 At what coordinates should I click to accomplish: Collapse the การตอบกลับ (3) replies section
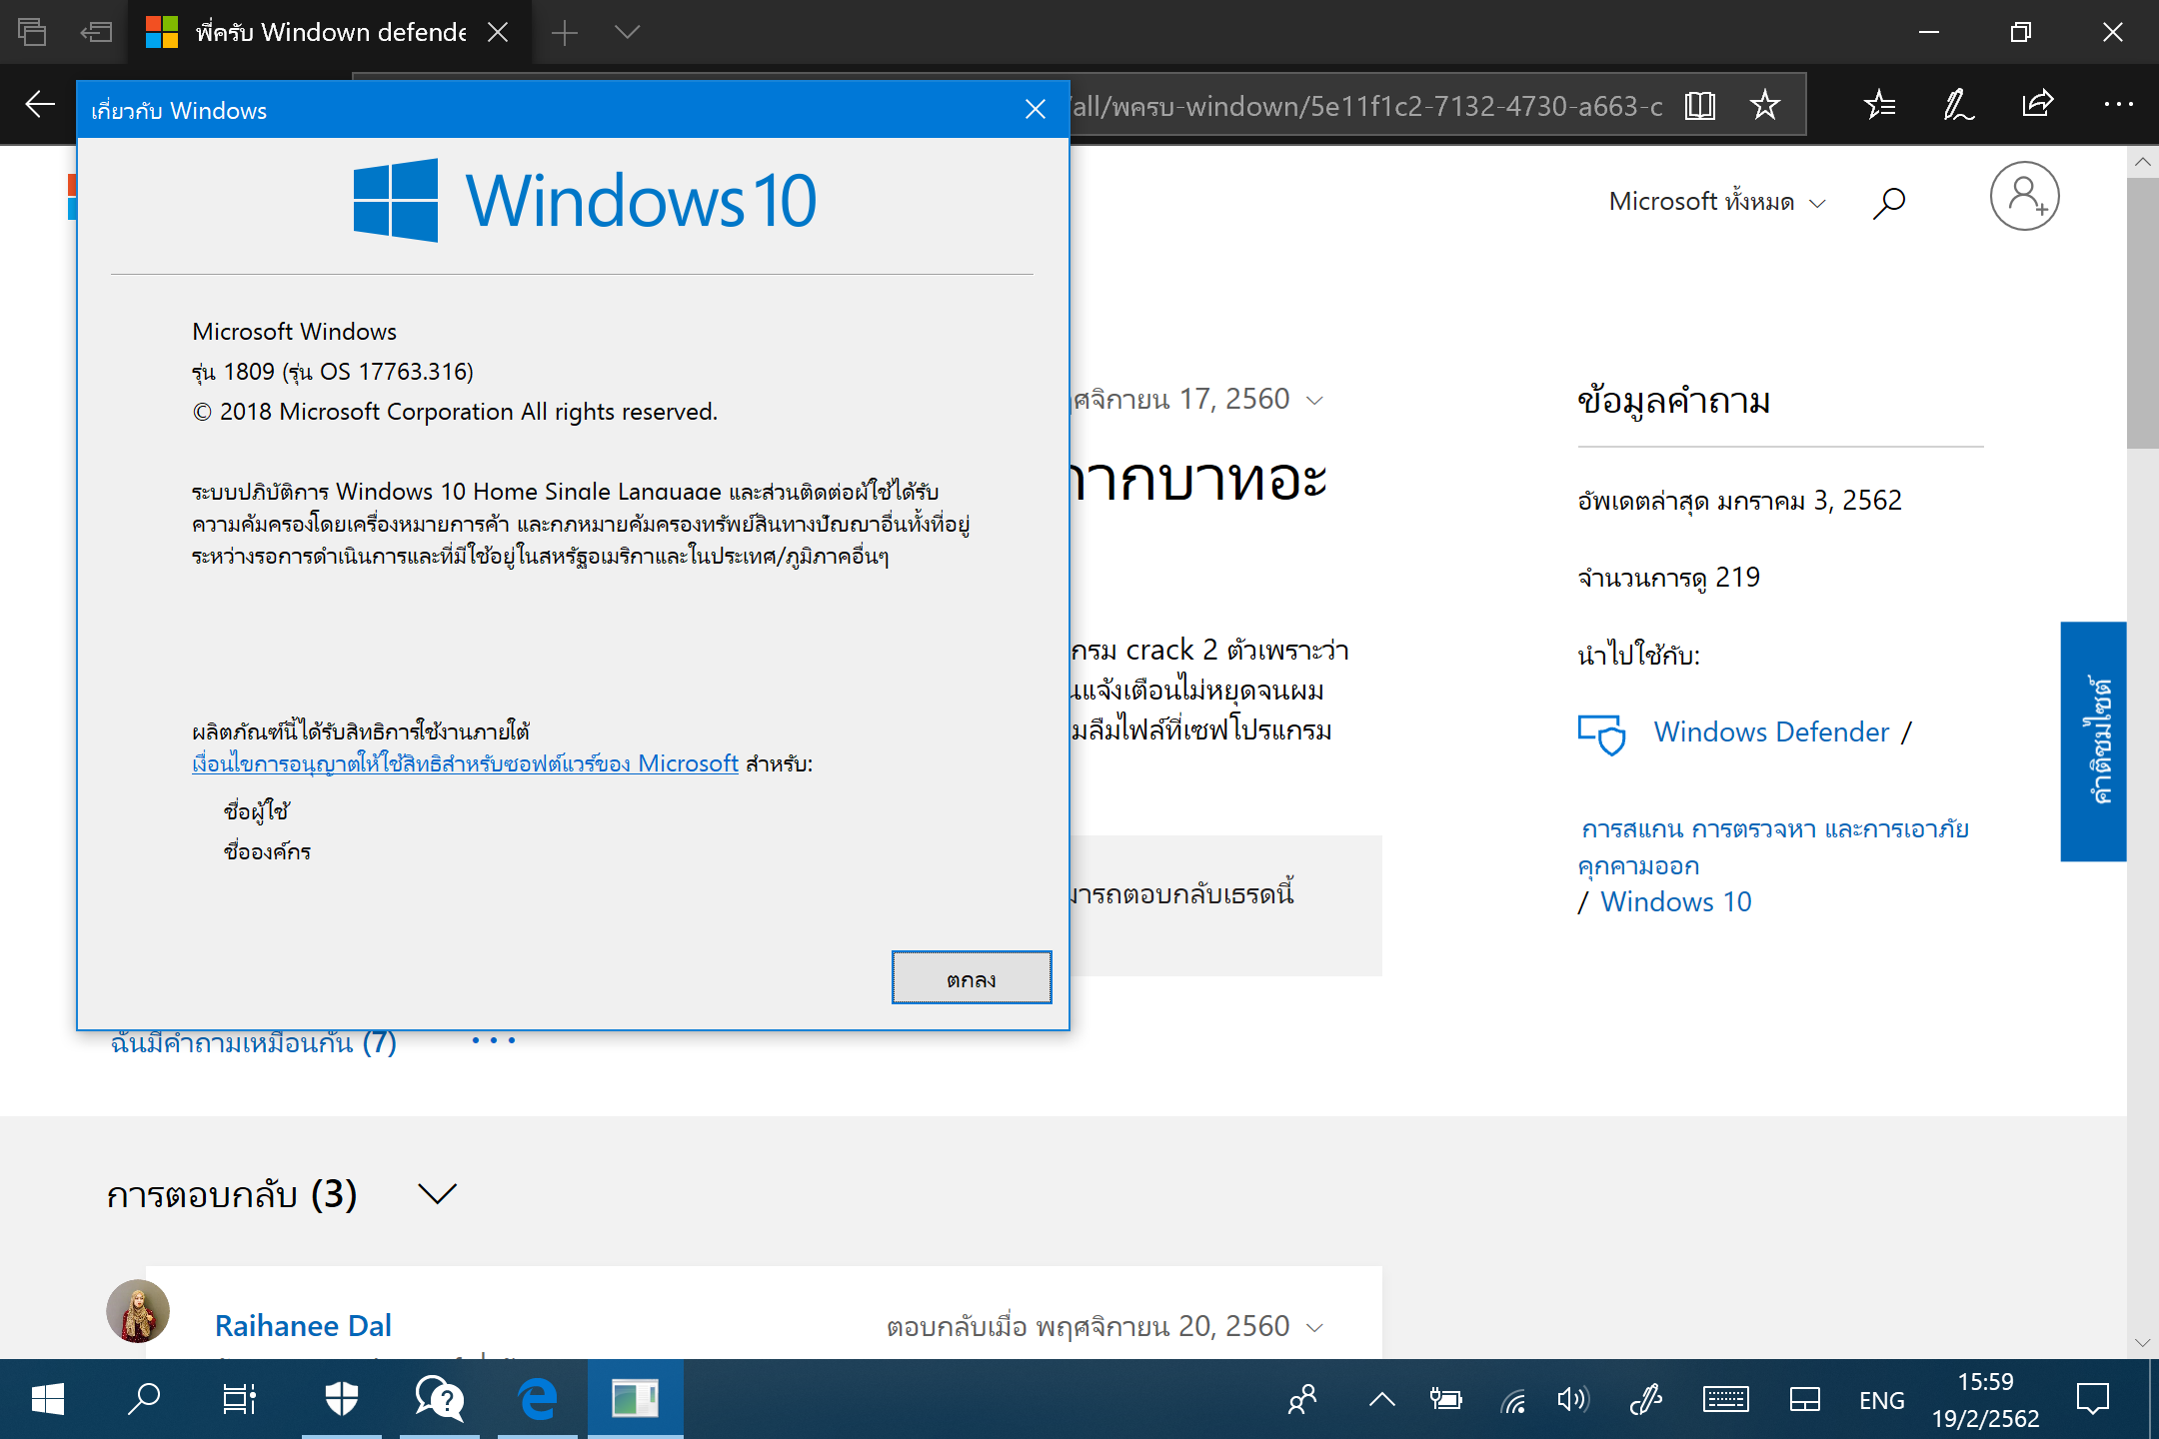tap(437, 1193)
